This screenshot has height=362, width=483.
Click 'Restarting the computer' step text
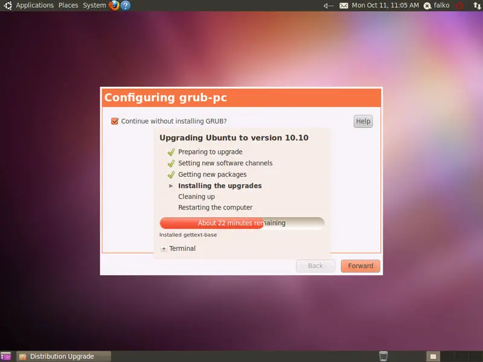point(216,208)
